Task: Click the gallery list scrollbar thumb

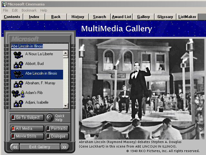Action: coord(66,57)
